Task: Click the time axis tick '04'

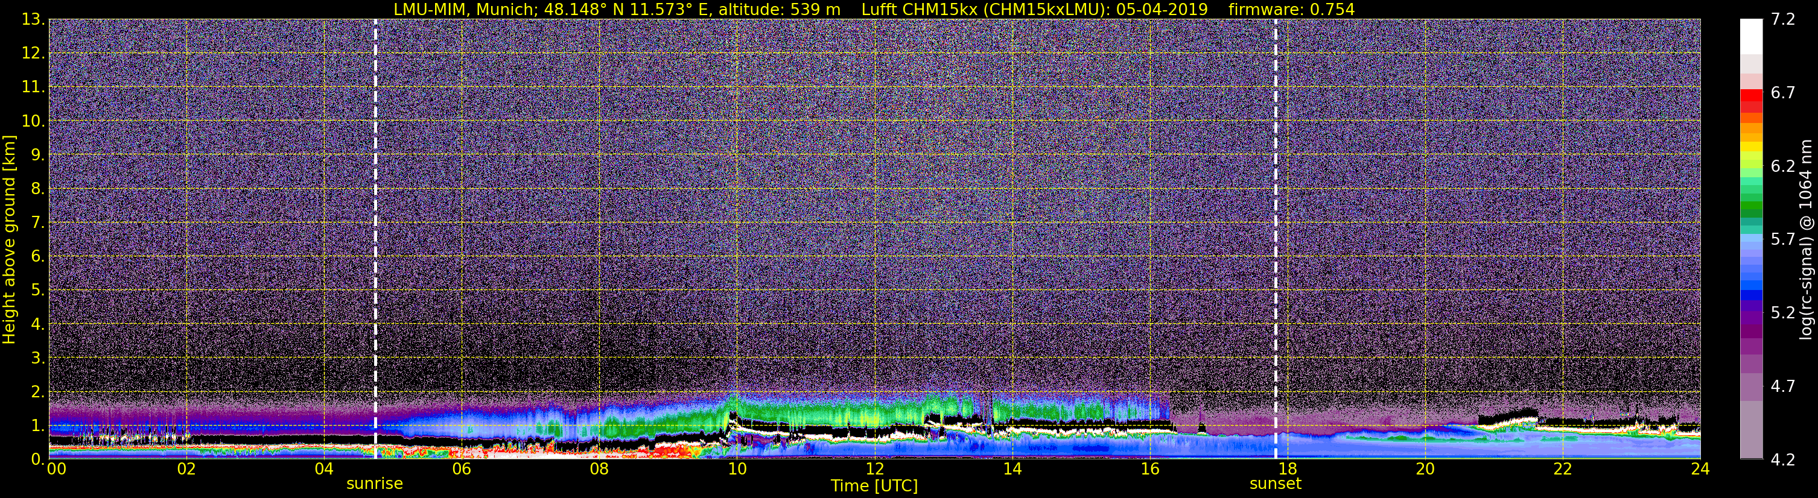Action: click(324, 469)
